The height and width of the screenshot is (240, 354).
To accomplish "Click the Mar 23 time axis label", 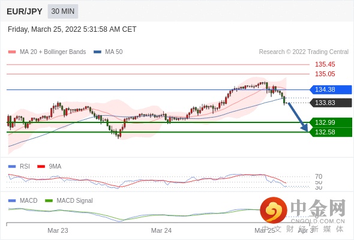I will 58,230.
